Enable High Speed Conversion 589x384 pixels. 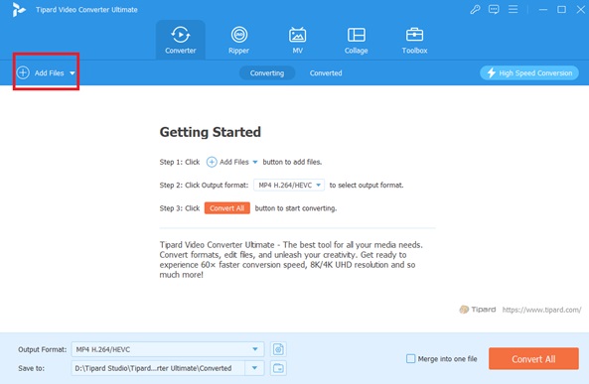pyautogui.click(x=529, y=72)
